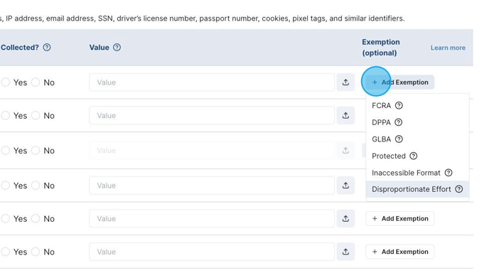Click the first row's Value input field

(x=212, y=82)
